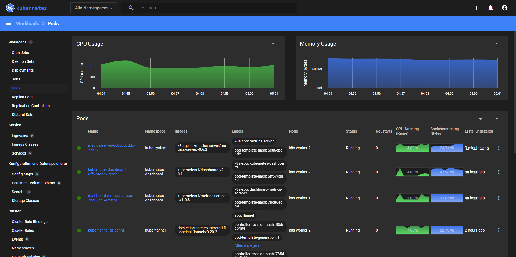This screenshot has width=516, height=257.
Task: Open Config Maps in sidebar
Action: click(22, 174)
